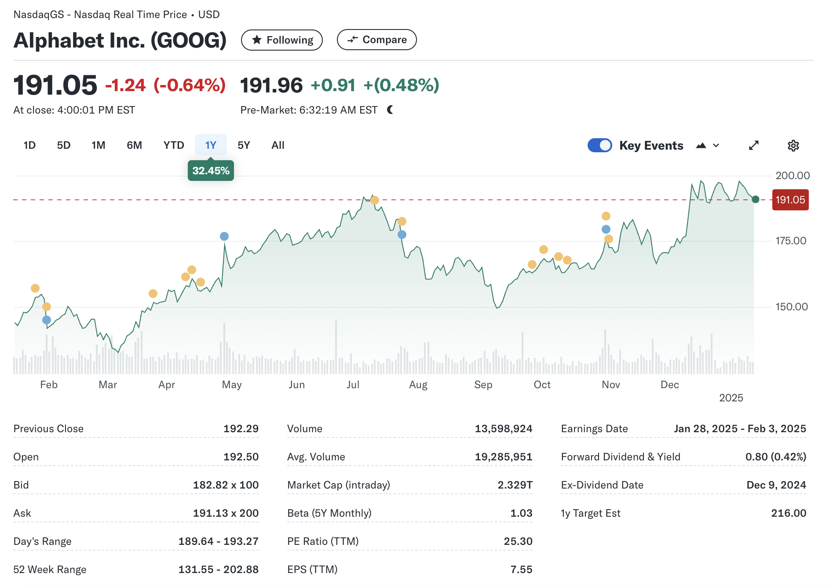
Task: Toggle the Key Events switch off
Action: (599, 145)
